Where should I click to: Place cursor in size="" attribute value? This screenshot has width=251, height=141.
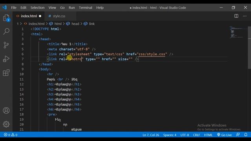point(131,59)
